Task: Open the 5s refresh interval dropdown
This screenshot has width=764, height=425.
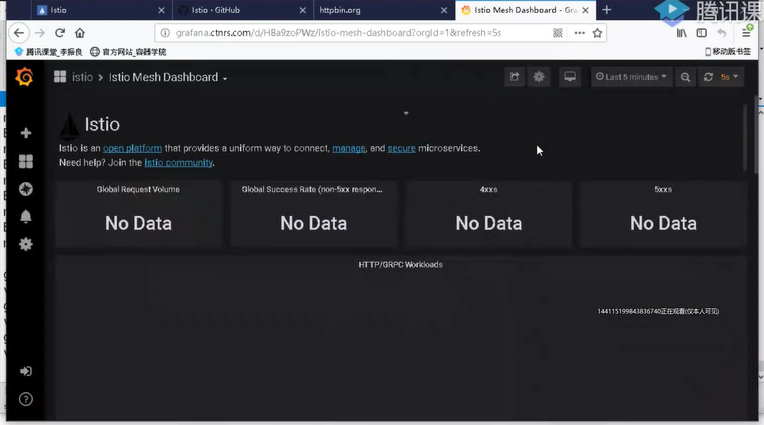Action: [729, 77]
